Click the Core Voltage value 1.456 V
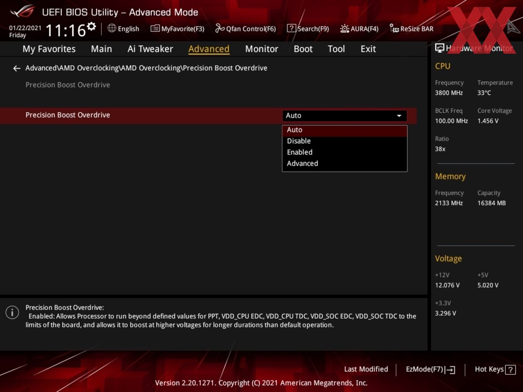Screen dimensions: 523x392 click(x=488, y=121)
